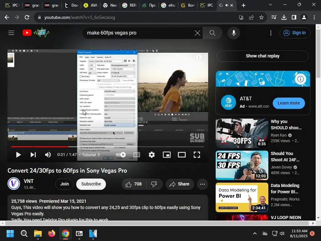Viewport: 321px width, 241px height.
Task: Open YouTube settings three-dot menu
Action: click(271, 33)
